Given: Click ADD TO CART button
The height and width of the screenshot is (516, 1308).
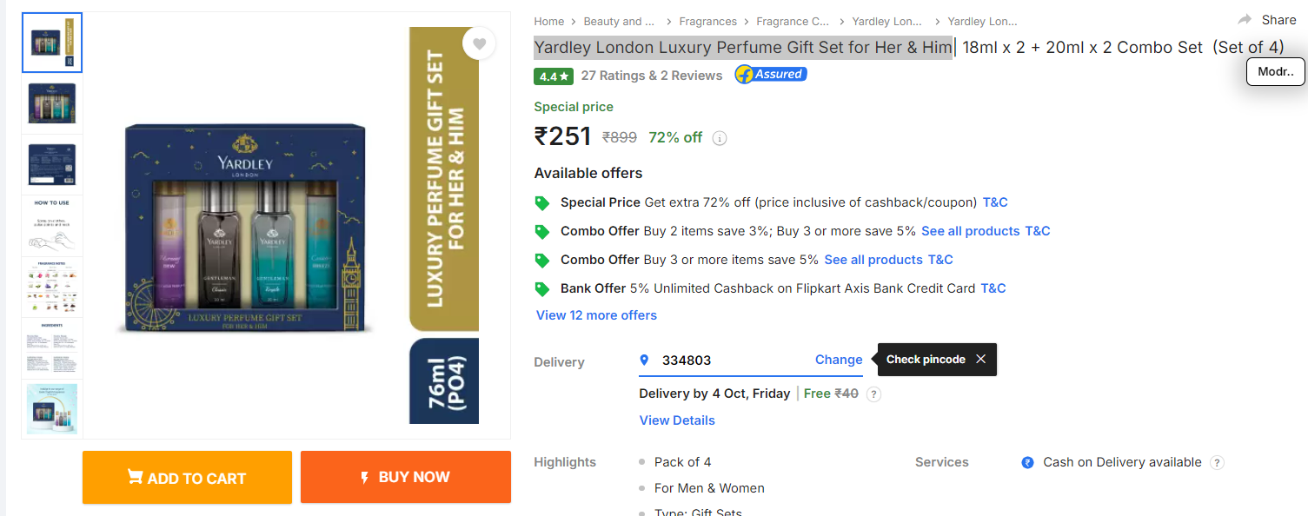Looking at the screenshot, I should 187,478.
